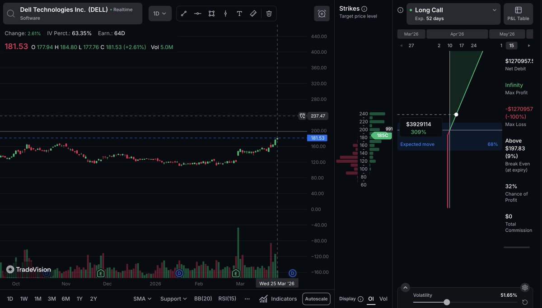Select the 1W time range

click(24, 299)
